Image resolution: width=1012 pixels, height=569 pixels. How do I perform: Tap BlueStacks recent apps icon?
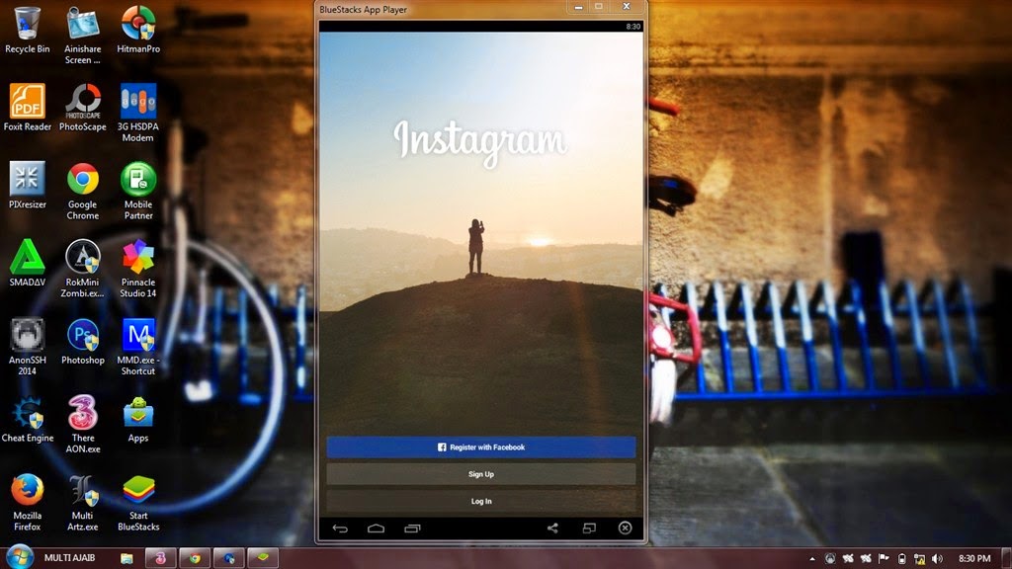412,528
